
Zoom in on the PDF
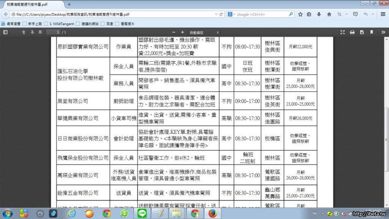[x=182, y=32]
